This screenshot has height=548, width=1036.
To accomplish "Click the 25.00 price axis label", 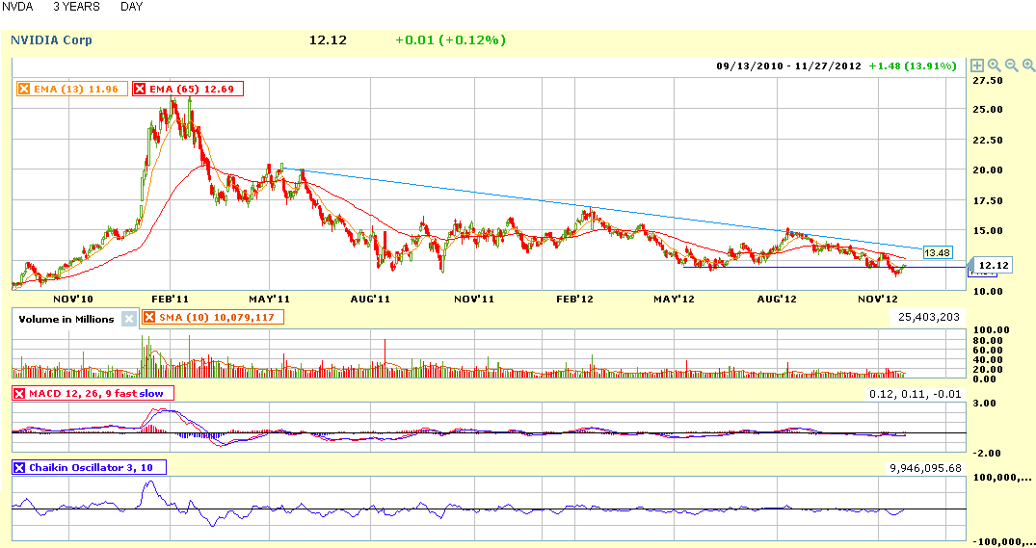I will click(989, 110).
